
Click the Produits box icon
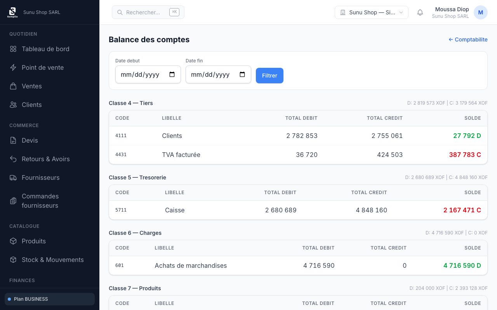tap(13, 241)
